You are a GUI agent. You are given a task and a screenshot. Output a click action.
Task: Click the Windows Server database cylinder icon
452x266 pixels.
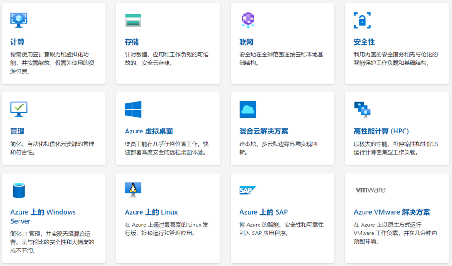tap(19, 190)
